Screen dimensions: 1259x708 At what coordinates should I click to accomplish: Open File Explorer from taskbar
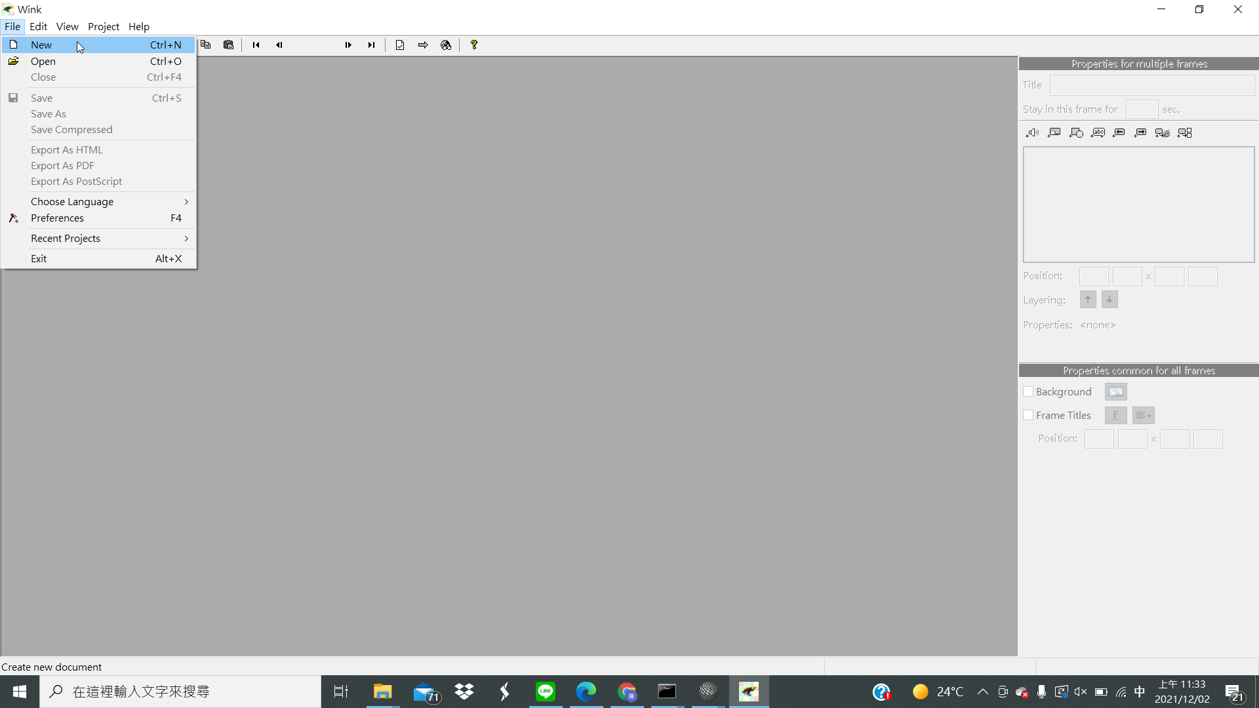382,692
